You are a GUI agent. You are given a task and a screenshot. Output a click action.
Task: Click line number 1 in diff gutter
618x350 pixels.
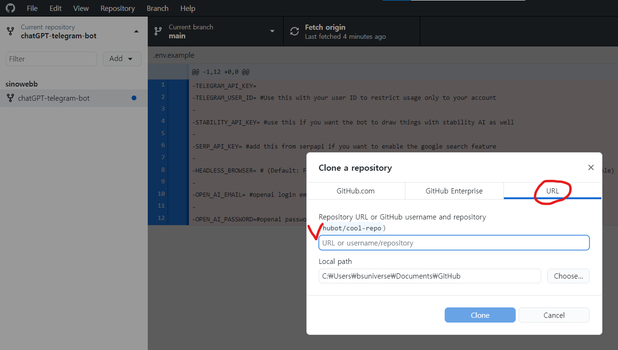click(x=163, y=85)
